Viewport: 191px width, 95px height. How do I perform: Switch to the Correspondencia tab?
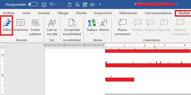click(158, 13)
